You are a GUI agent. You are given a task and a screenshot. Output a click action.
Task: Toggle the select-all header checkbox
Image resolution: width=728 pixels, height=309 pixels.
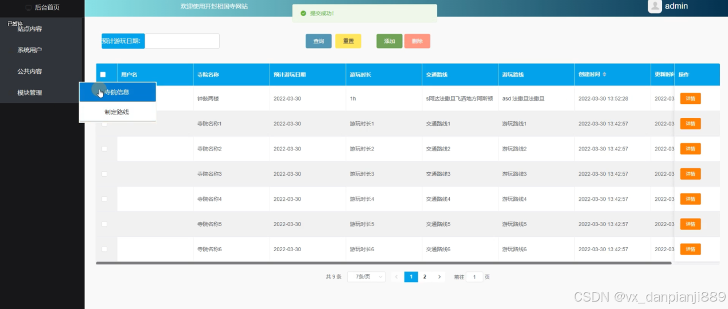[x=103, y=74]
